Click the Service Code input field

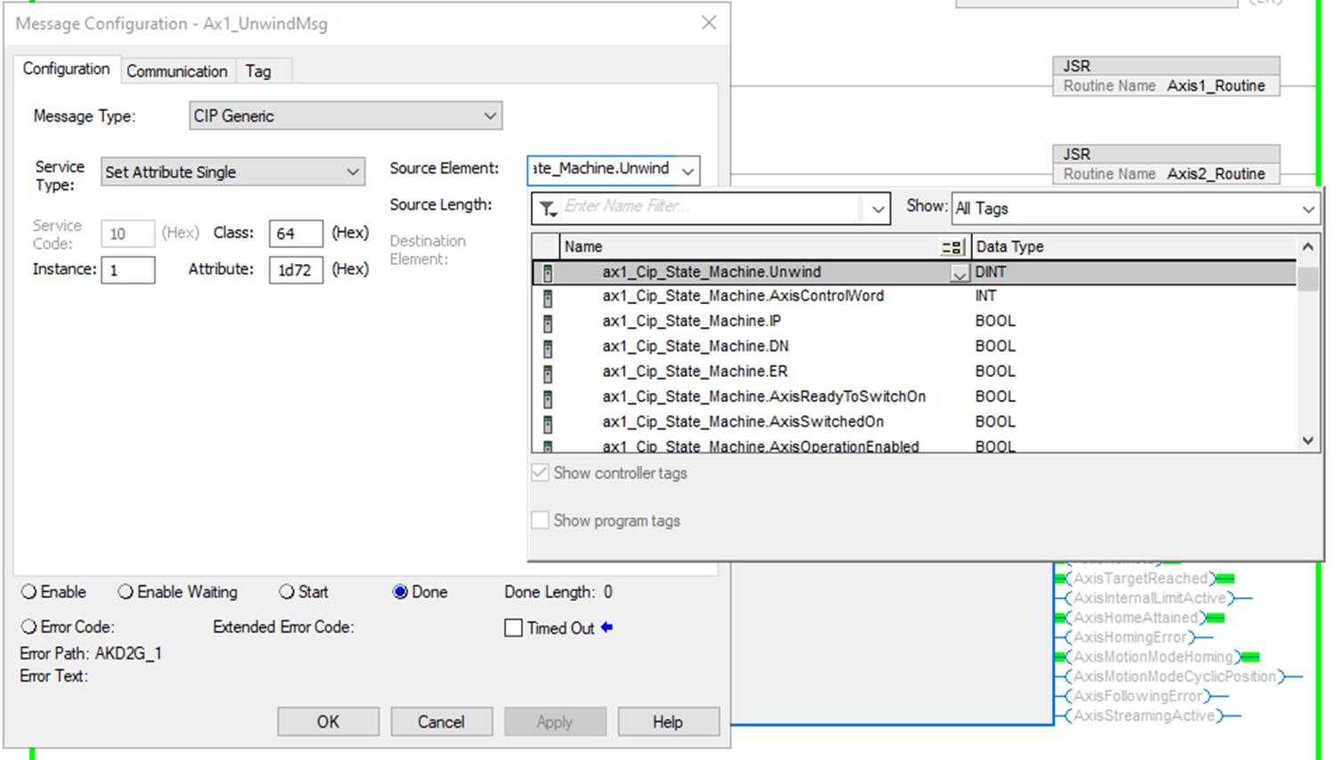pos(128,234)
